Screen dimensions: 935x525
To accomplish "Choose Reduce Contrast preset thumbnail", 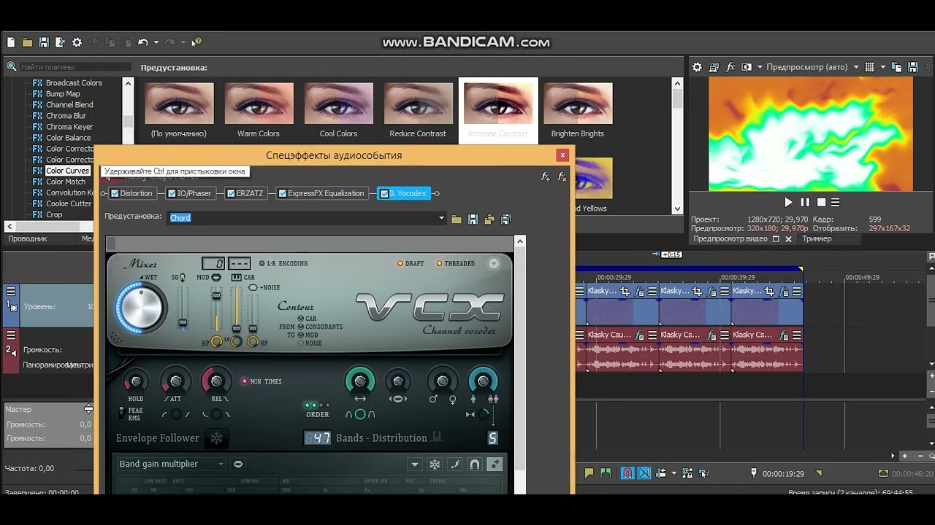I will (x=418, y=104).
